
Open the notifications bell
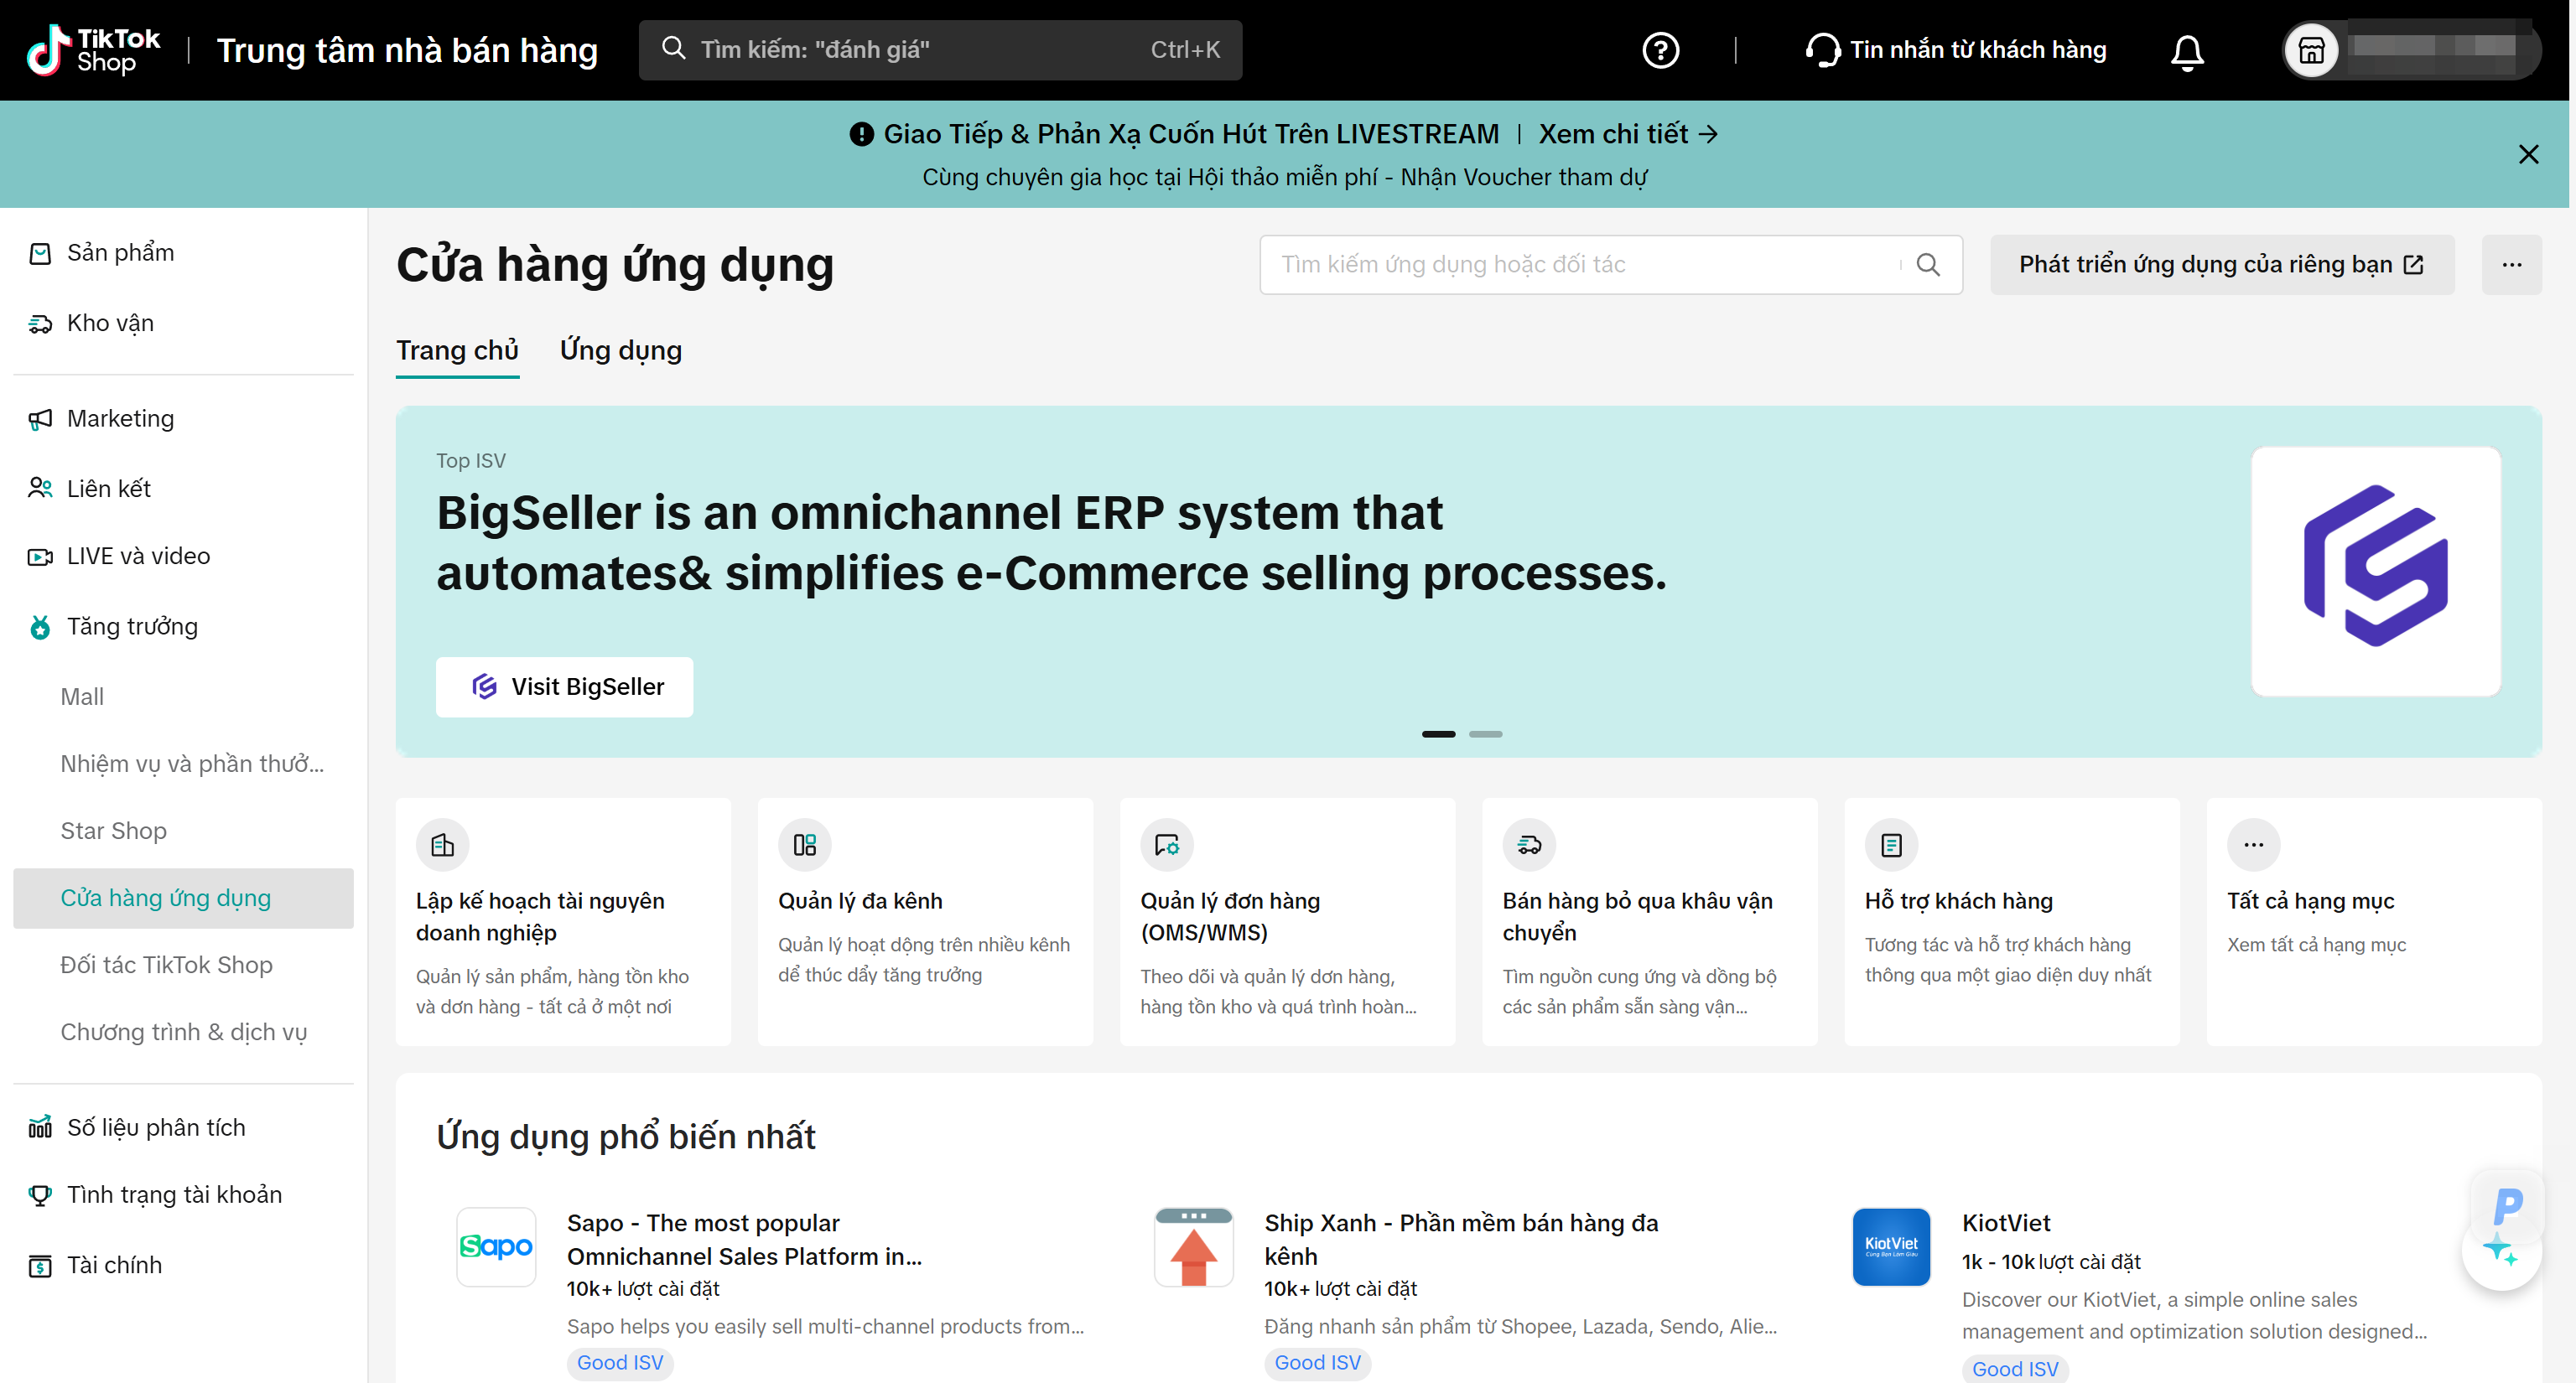coord(2187,51)
